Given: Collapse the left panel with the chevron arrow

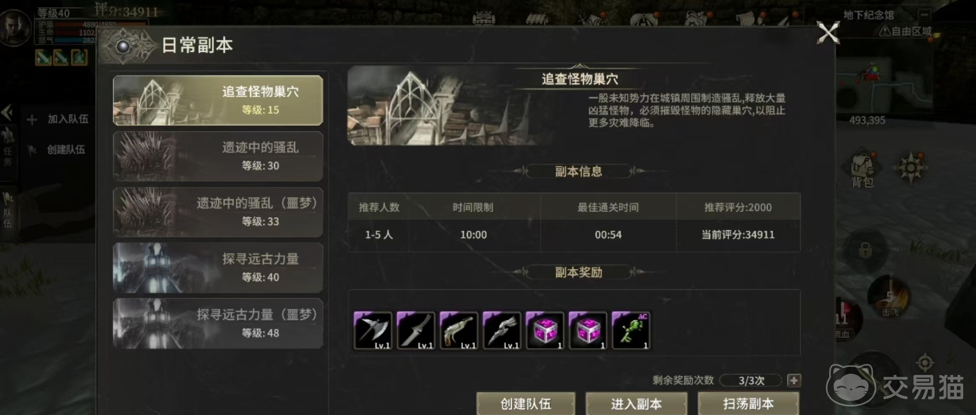Looking at the screenshot, I should [7, 112].
